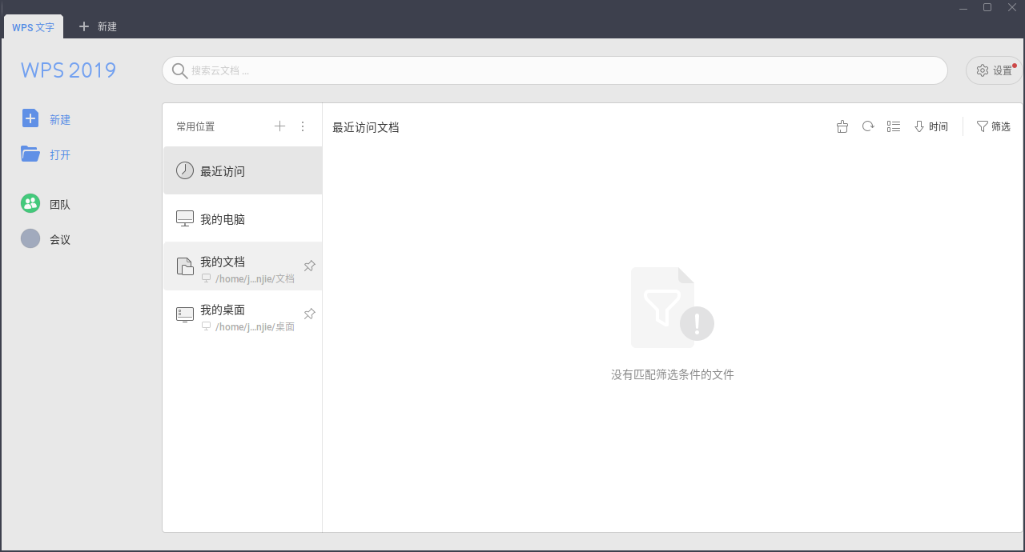
Task: Click the 最近访问文档 heading
Action: (366, 127)
